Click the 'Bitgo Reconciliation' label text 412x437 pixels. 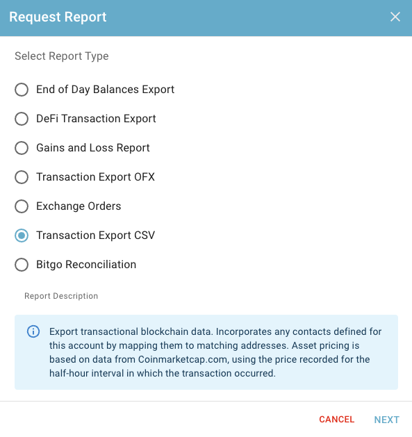point(86,265)
